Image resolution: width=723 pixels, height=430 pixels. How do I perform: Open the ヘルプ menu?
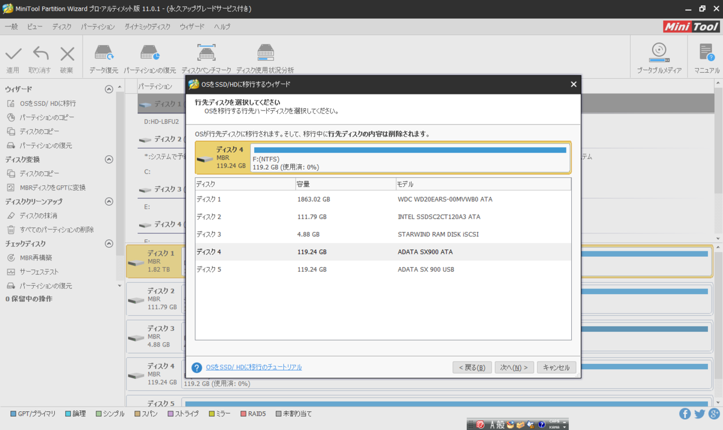[222, 27]
